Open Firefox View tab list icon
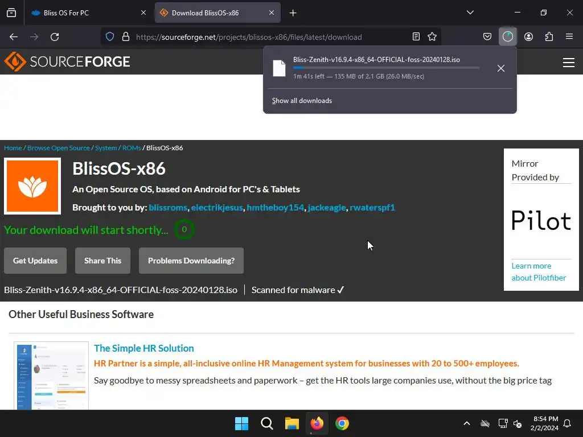The height and width of the screenshot is (437, 583). click(11, 13)
